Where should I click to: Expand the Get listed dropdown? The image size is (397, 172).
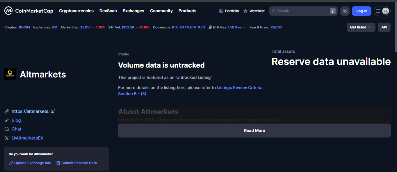pos(361,27)
